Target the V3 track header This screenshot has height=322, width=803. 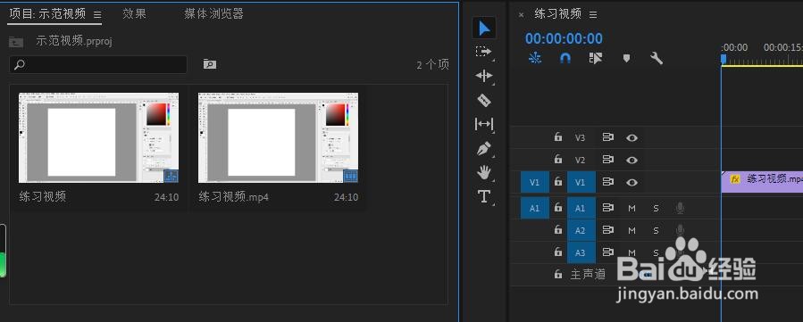(x=580, y=137)
